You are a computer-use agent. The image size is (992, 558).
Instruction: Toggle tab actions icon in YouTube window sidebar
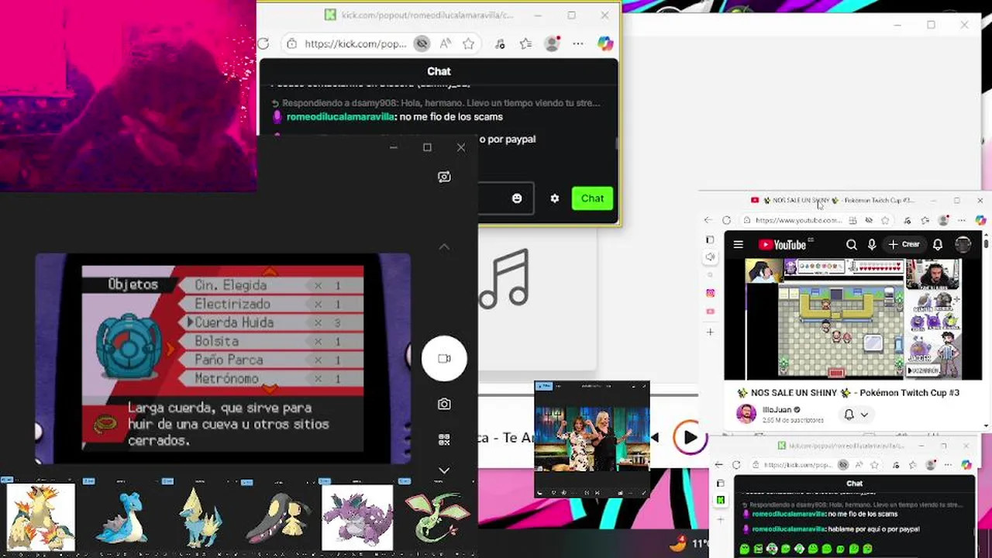(x=711, y=239)
